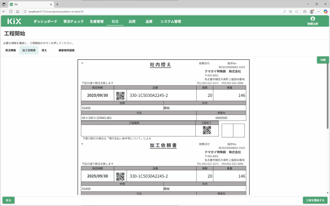Select the 顧客提供図面 tab
The width and height of the screenshot is (330, 206).
[x=66, y=50]
